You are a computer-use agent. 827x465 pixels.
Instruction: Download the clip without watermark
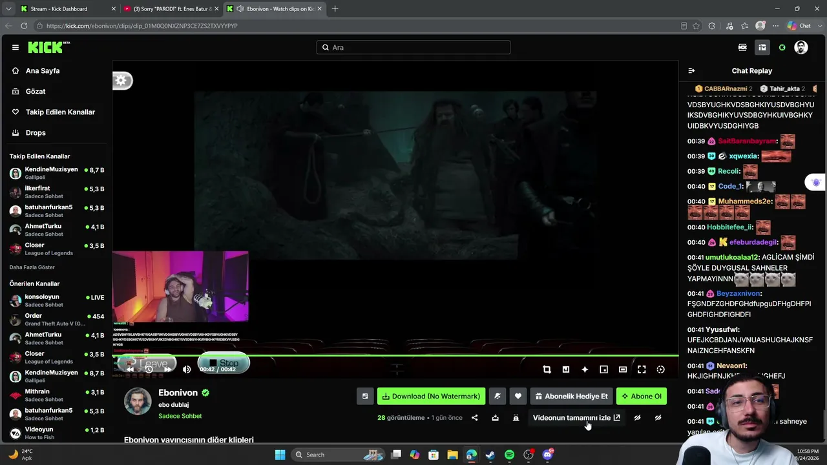(431, 396)
